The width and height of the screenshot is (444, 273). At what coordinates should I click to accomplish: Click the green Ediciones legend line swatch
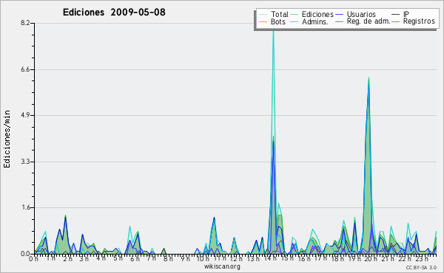(x=295, y=14)
